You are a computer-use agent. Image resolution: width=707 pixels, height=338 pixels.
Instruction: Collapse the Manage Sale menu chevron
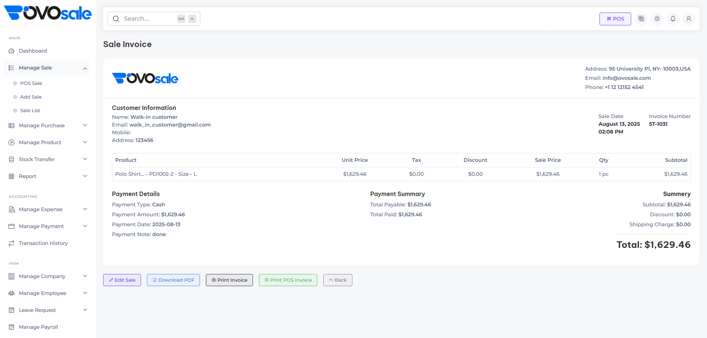click(x=85, y=68)
